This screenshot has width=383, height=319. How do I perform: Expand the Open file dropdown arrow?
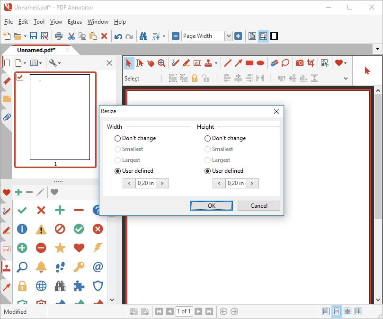click(x=25, y=36)
